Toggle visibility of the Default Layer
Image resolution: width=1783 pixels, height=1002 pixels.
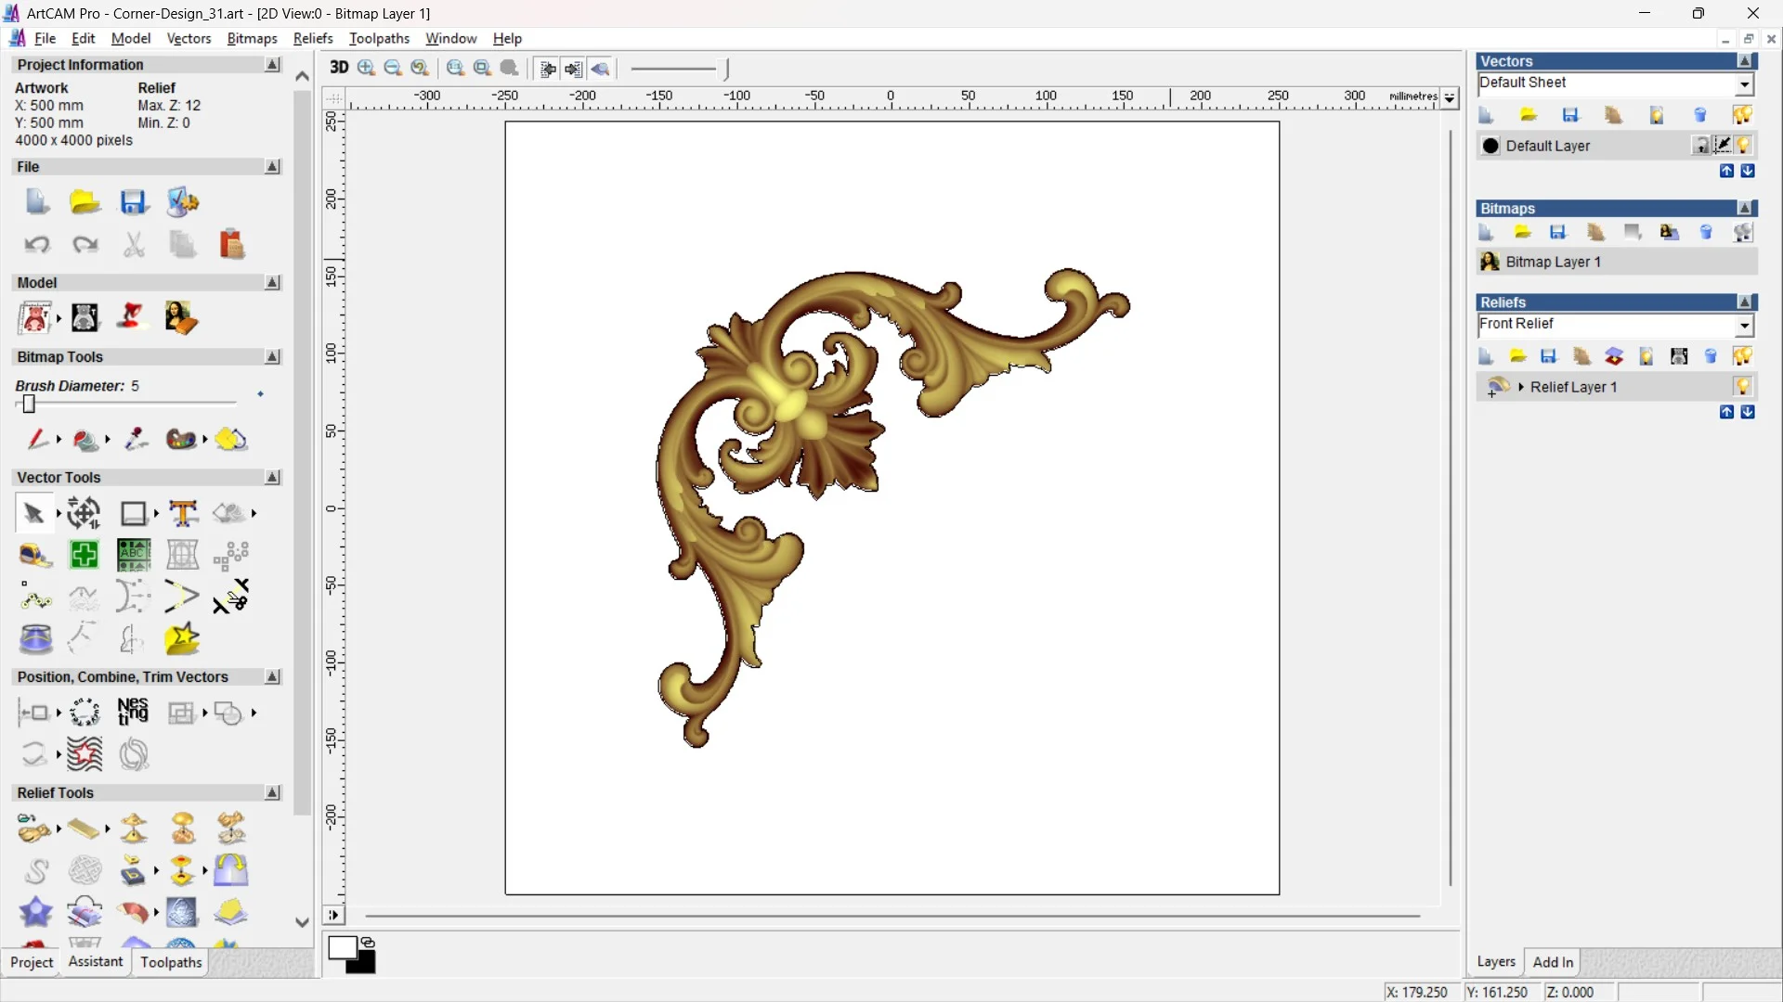click(1744, 146)
